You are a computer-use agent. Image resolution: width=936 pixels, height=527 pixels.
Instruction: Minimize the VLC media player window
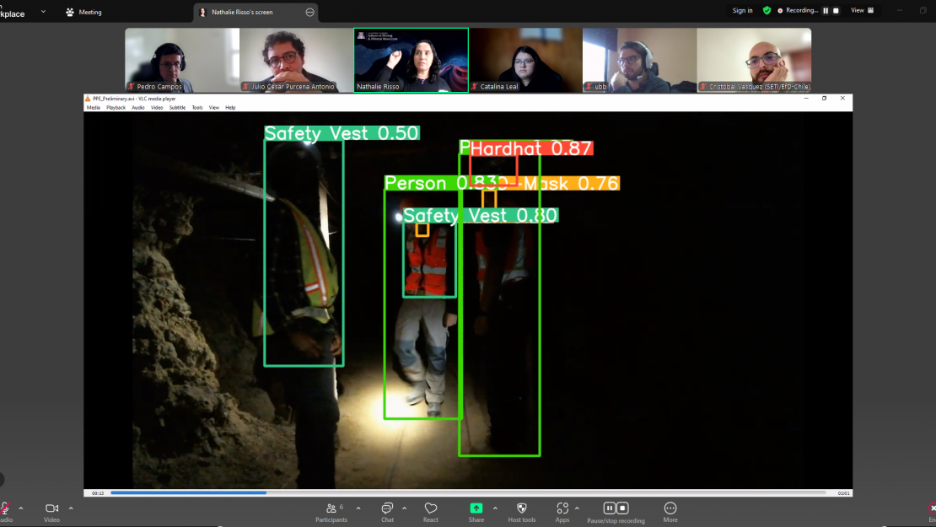pos(806,99)
